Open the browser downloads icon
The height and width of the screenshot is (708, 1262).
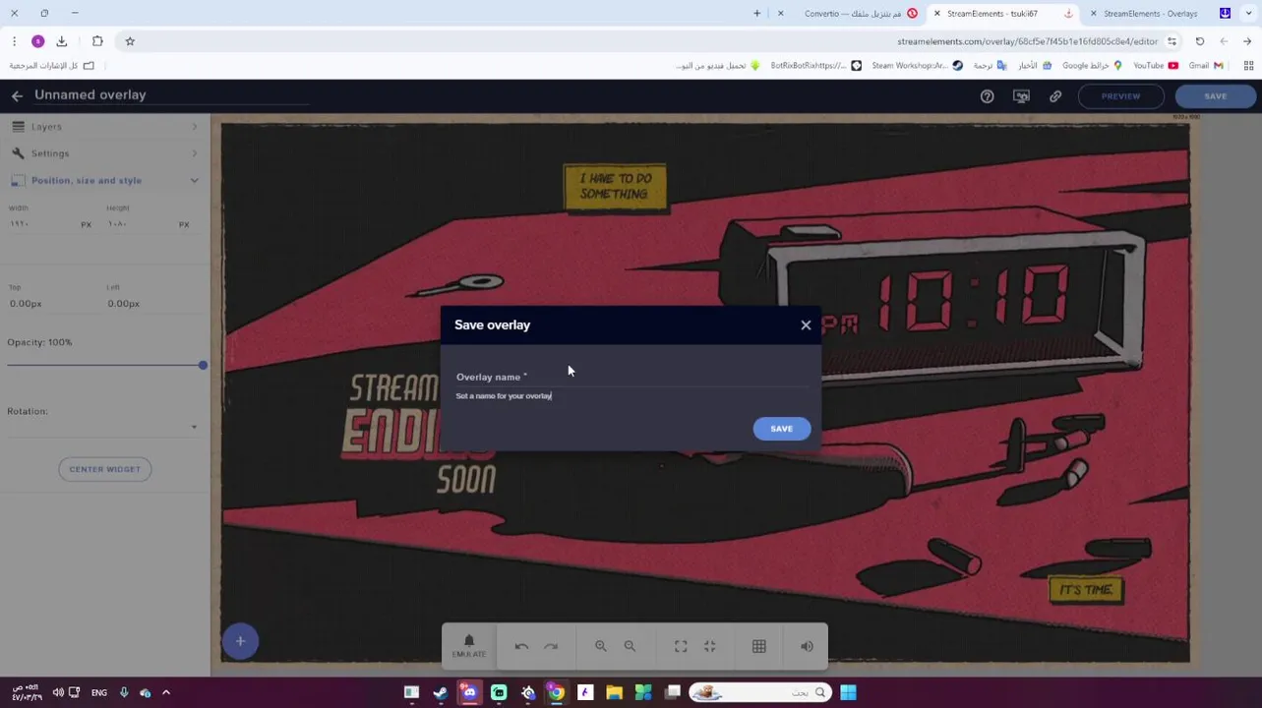pos(62,41)
